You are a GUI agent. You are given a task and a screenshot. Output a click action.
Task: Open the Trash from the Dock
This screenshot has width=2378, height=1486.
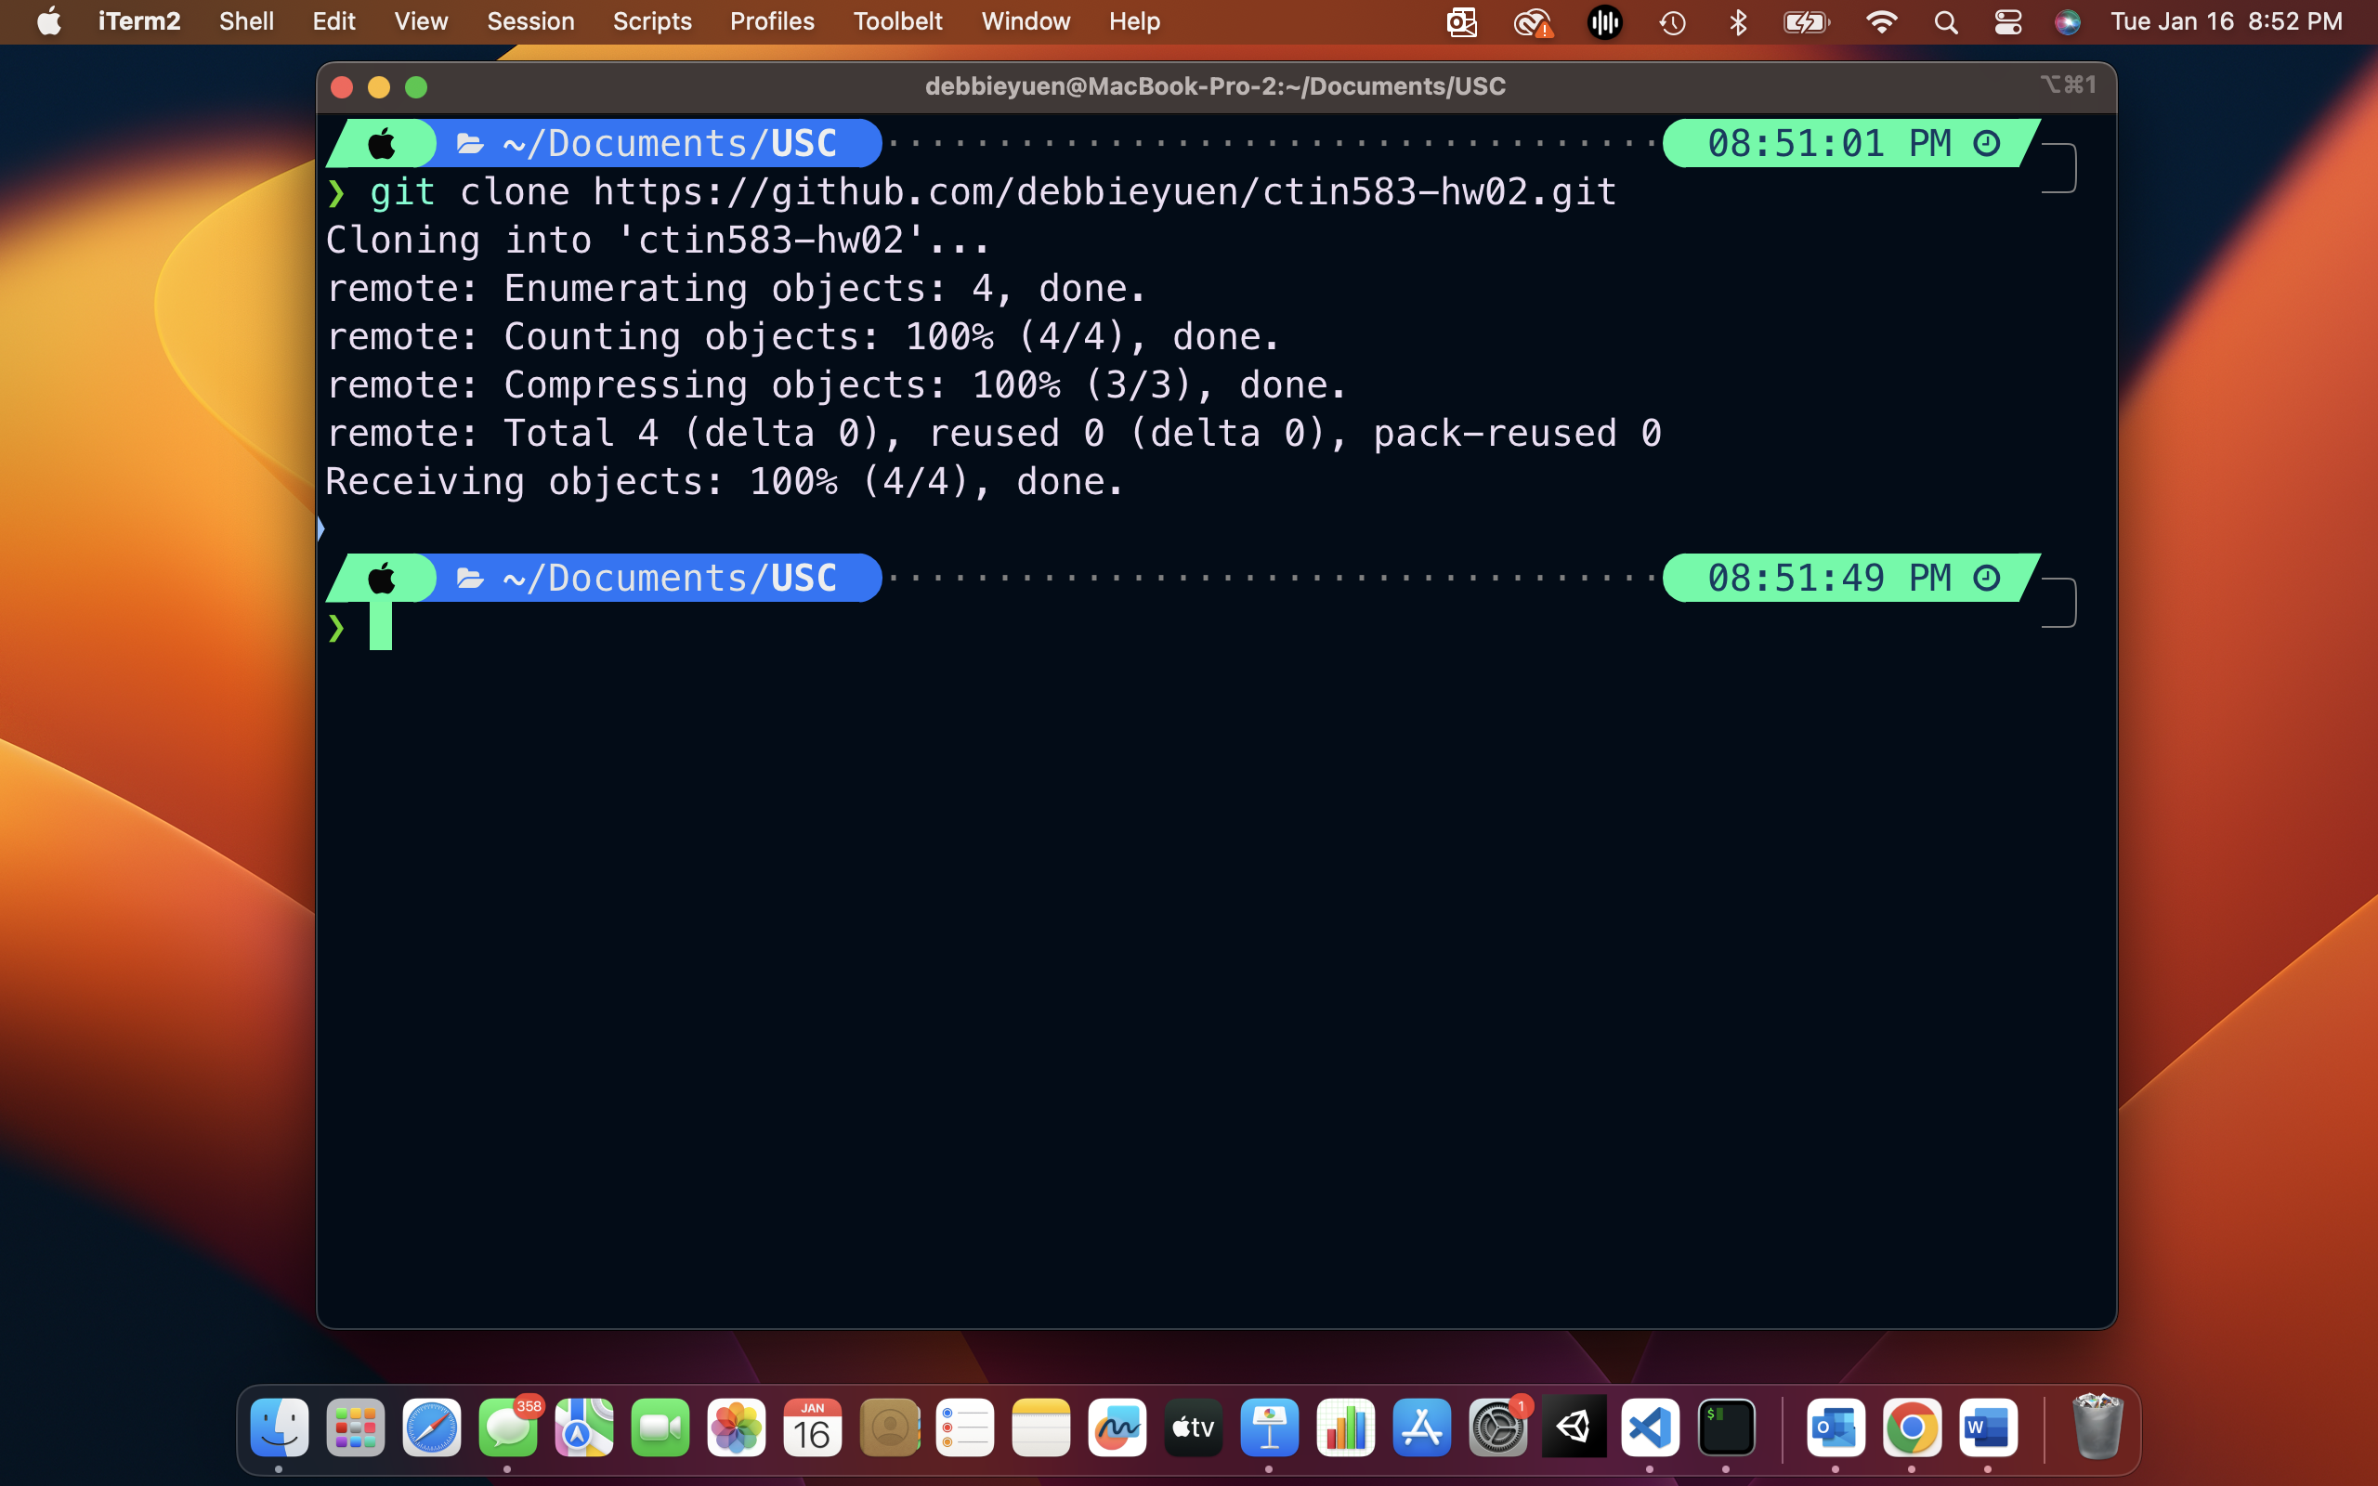2097,1427
